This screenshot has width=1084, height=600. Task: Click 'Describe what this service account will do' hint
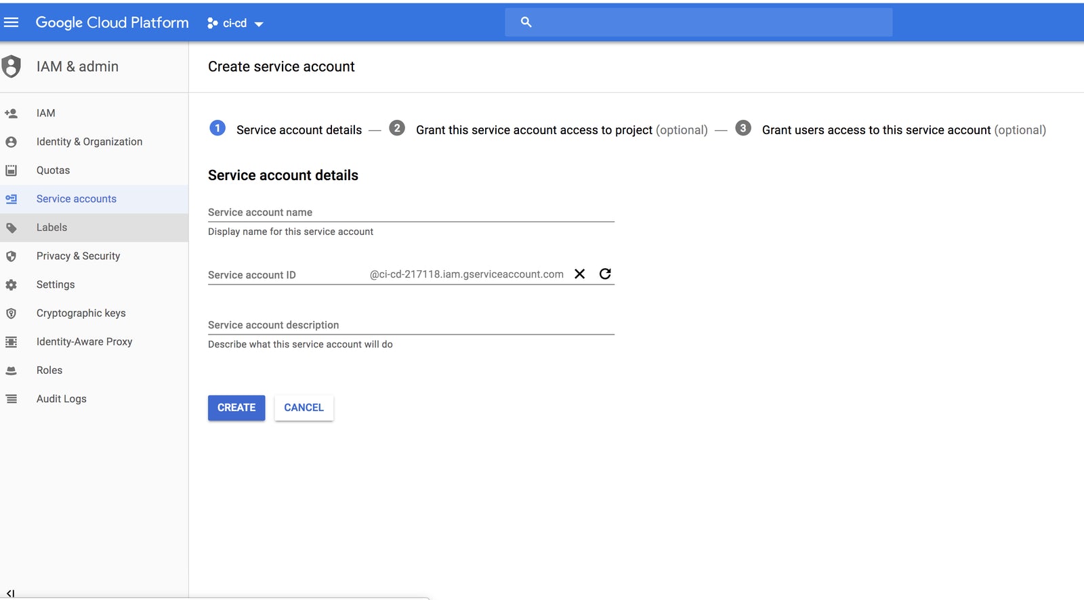(x=300, y=344)
